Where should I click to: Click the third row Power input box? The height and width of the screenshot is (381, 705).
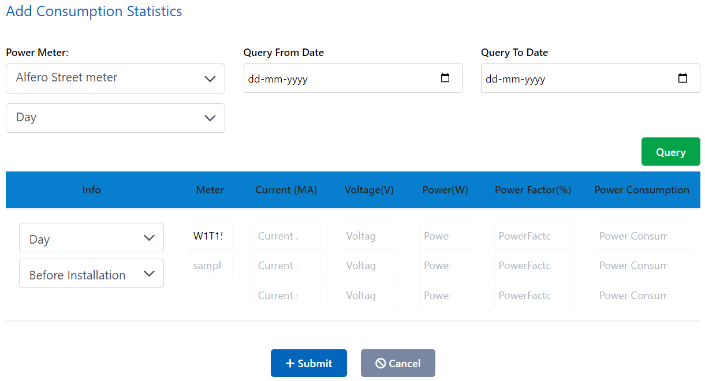click(x=446, y=295)
